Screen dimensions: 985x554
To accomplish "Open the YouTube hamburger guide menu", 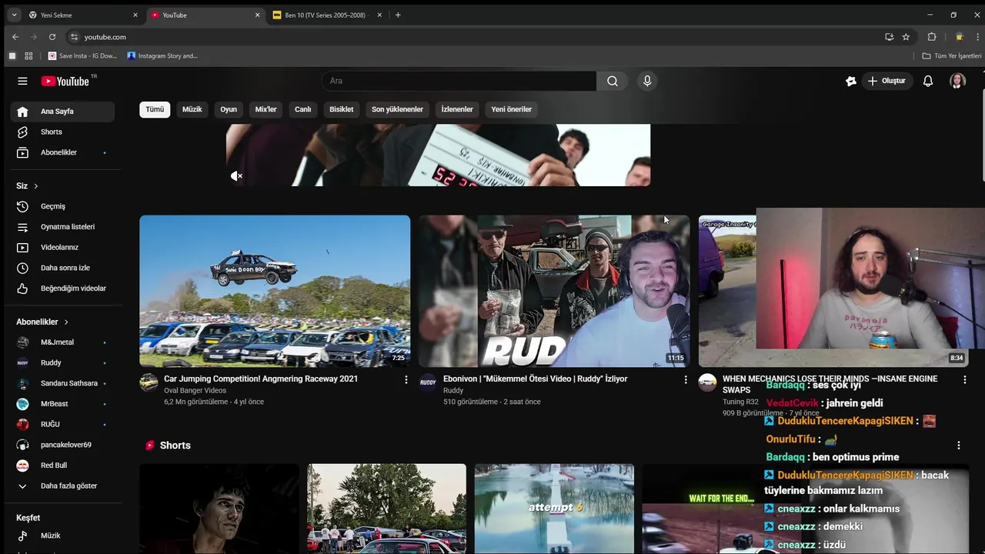I will pos(22,81).
